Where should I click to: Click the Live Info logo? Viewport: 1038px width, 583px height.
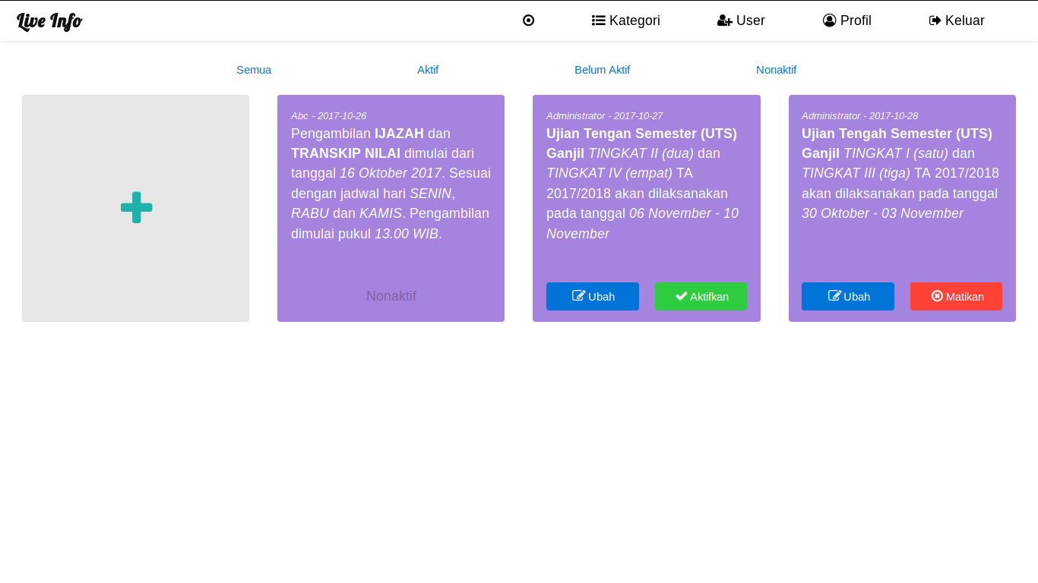coord(49,21)
